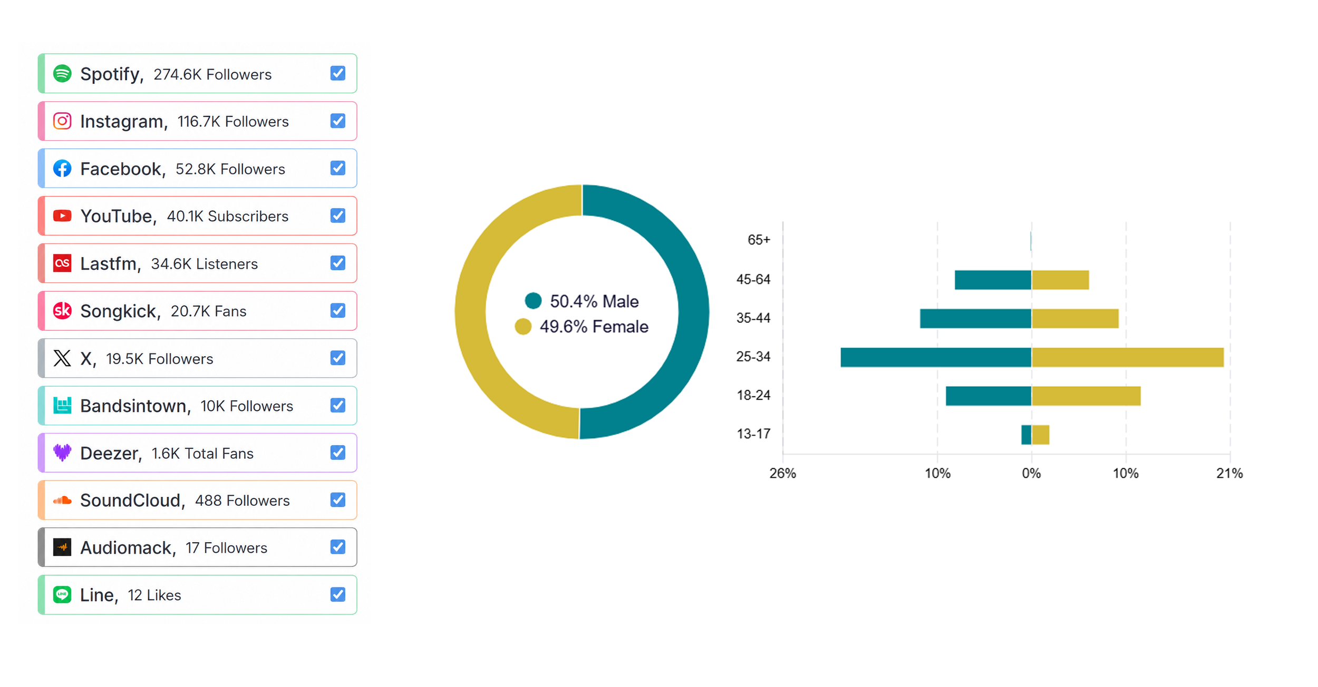Click the Lastfm logo icon
The image size is (1318, 687).
62,263
